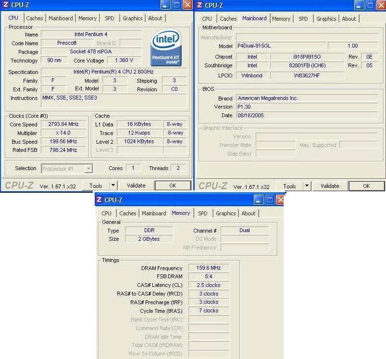Select CPU tab in the Mainboard window
Screen dimensions: 386x359
(207, 19)
